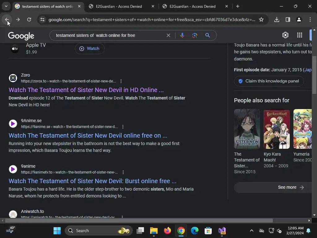
Task: Clear the Google search box text
Action: tap(168, 35)
